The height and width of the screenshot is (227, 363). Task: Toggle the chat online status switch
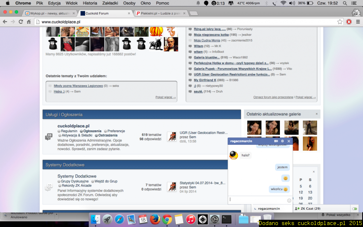(355, 208)
